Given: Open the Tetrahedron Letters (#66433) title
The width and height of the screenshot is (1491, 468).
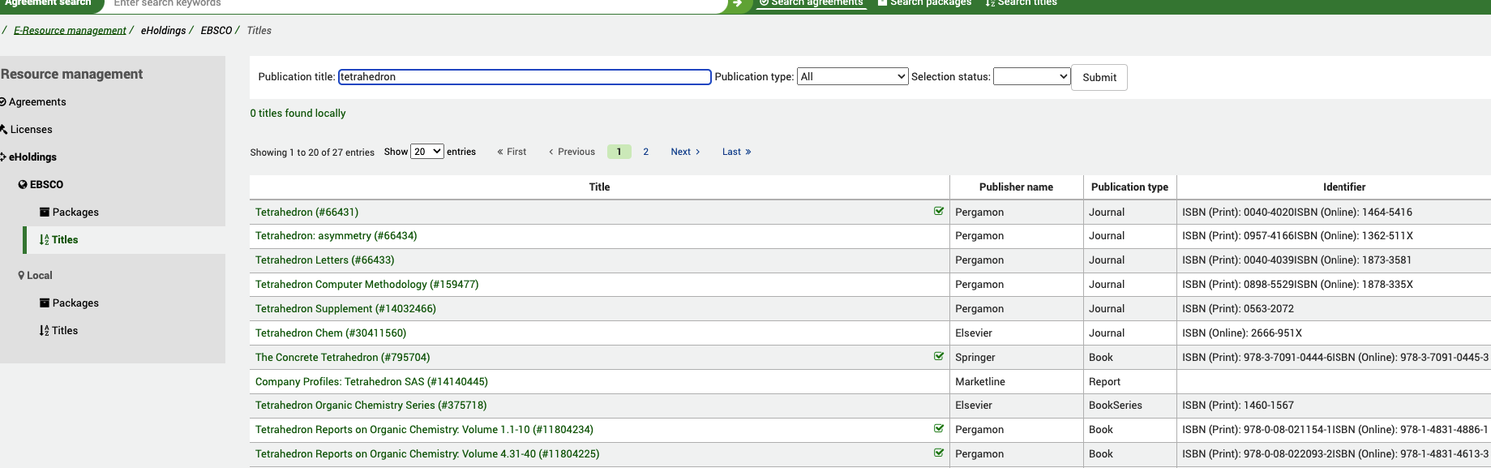Looking at the screenshot, I should coord(324,260).
